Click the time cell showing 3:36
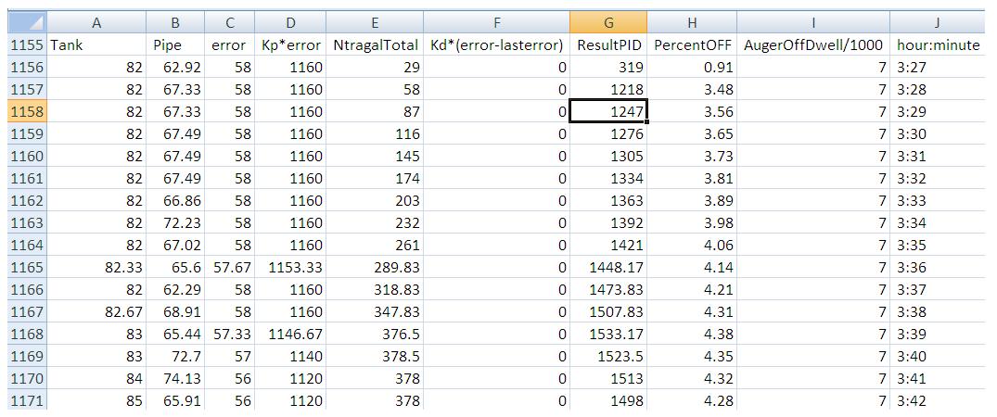 coord(939,267)
